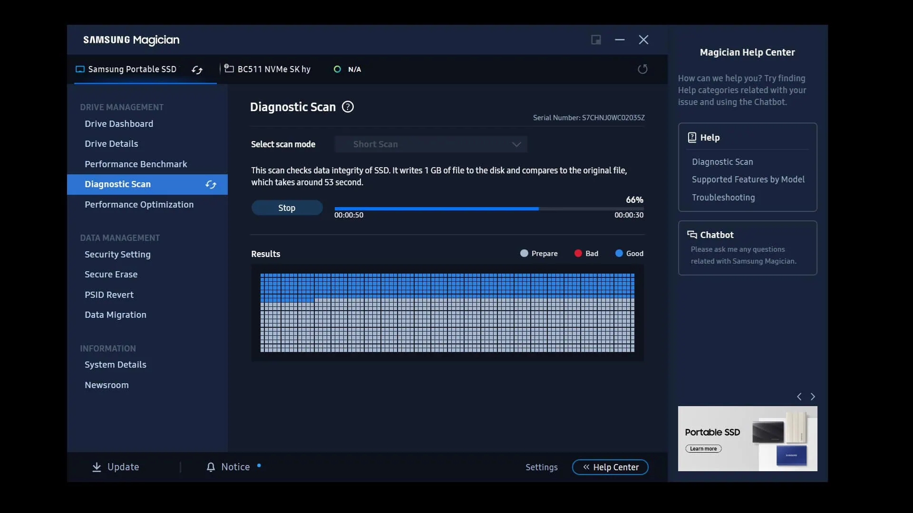Click the Help section document icon
The width and height of the screenshot is (913, 513).
[692, 137]
